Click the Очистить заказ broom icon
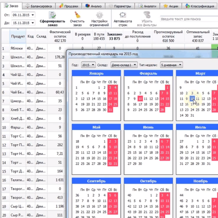 (x=77, y=15)
